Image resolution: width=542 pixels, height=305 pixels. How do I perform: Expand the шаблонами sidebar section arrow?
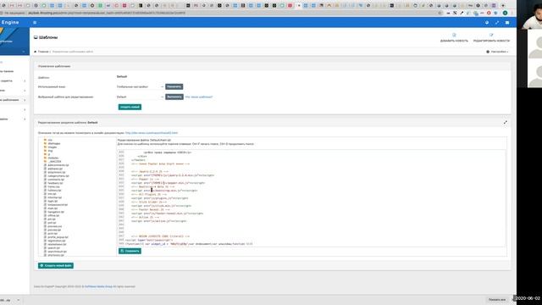click(x=25, y=100)
